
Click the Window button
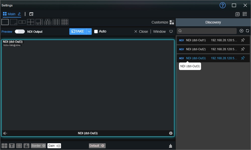(159, 31)
